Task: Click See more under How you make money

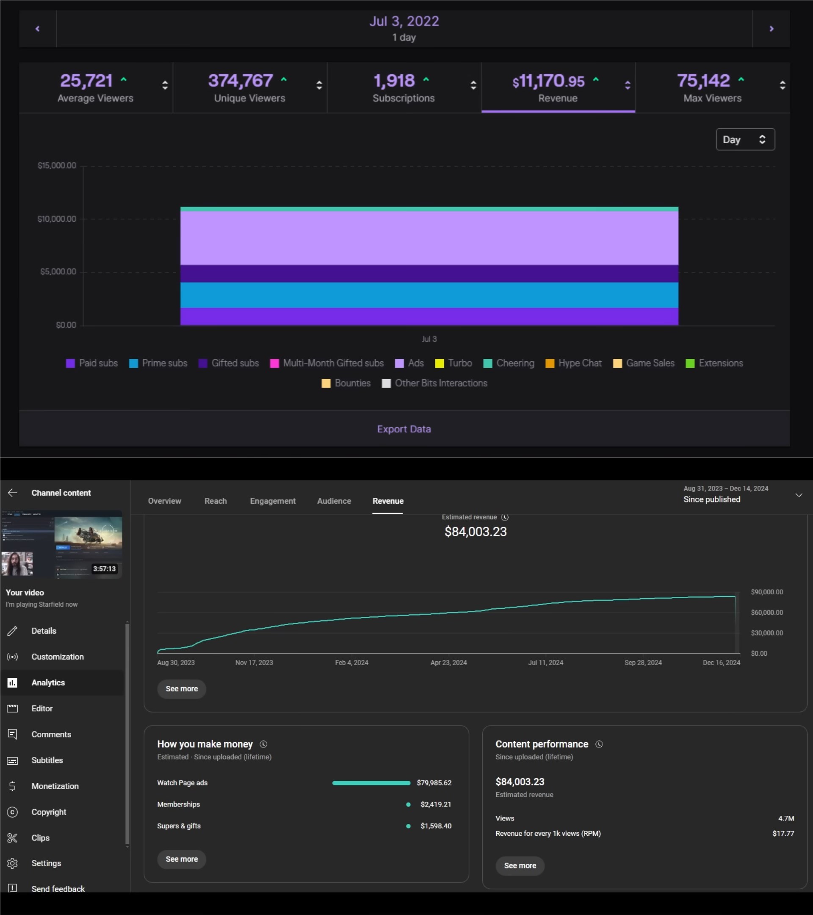Action: (x=181, y=859)
